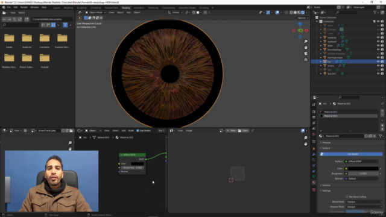
Task: Open the Render menu
Action: tap(24, 7)
